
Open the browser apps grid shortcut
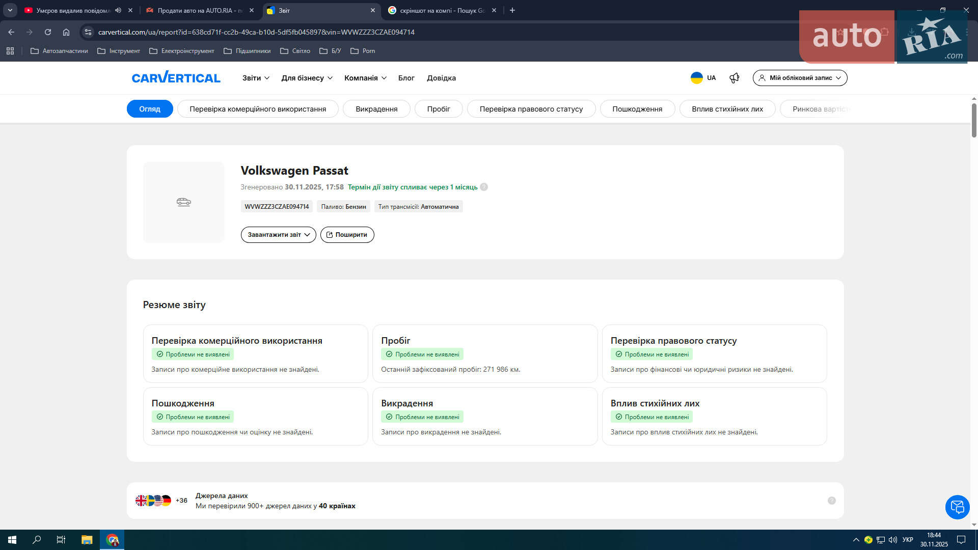tap(10, 51)
